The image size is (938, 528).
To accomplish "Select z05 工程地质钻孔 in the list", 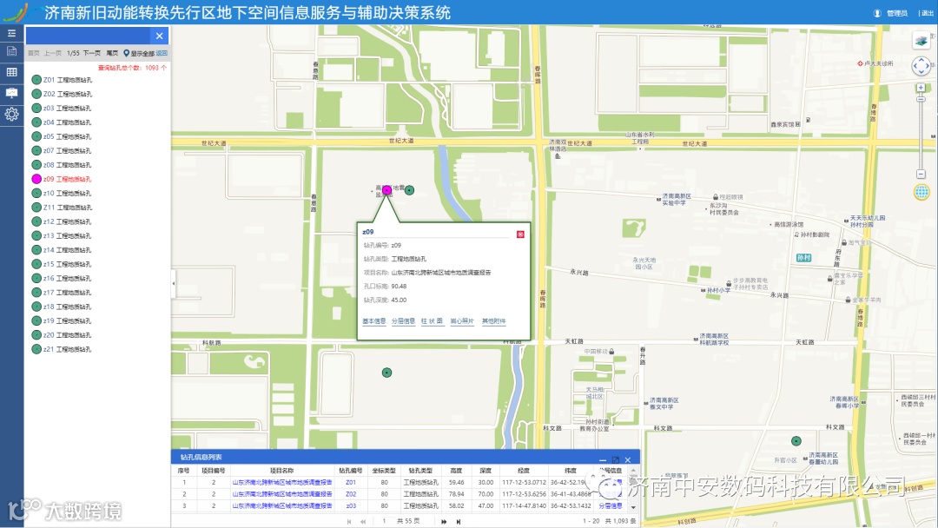I will pos(63,136).
